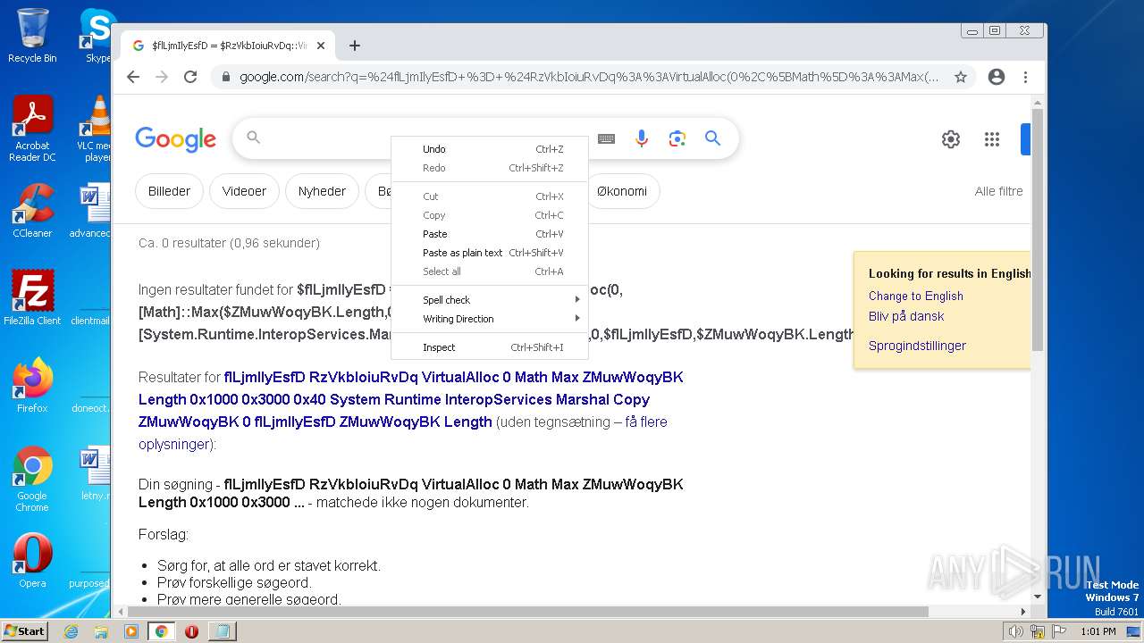The height and width of the screenshot is (643, 1144).
Task: Click Select all menu entry
Action: coord(490,271)
